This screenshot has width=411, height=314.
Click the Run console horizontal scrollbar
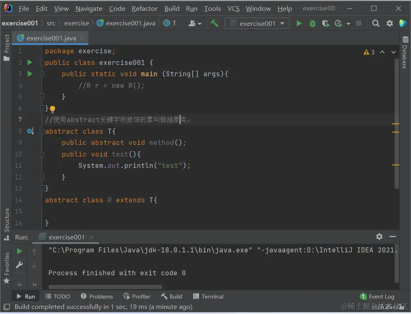105,287
